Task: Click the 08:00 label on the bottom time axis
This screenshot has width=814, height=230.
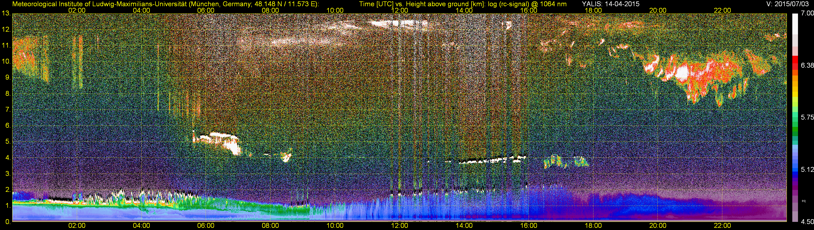Action: tap(271, 226)
